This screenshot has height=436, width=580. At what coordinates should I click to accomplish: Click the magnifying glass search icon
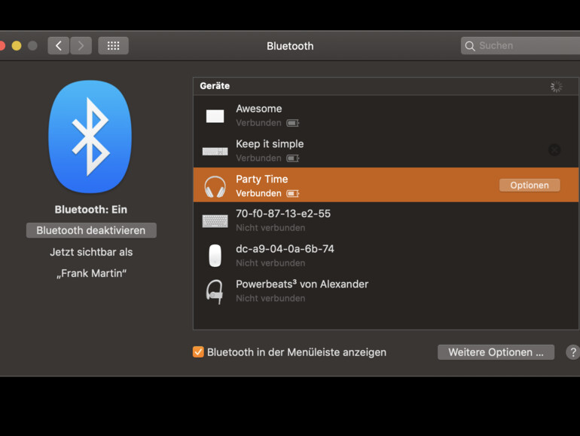[470, 46]
